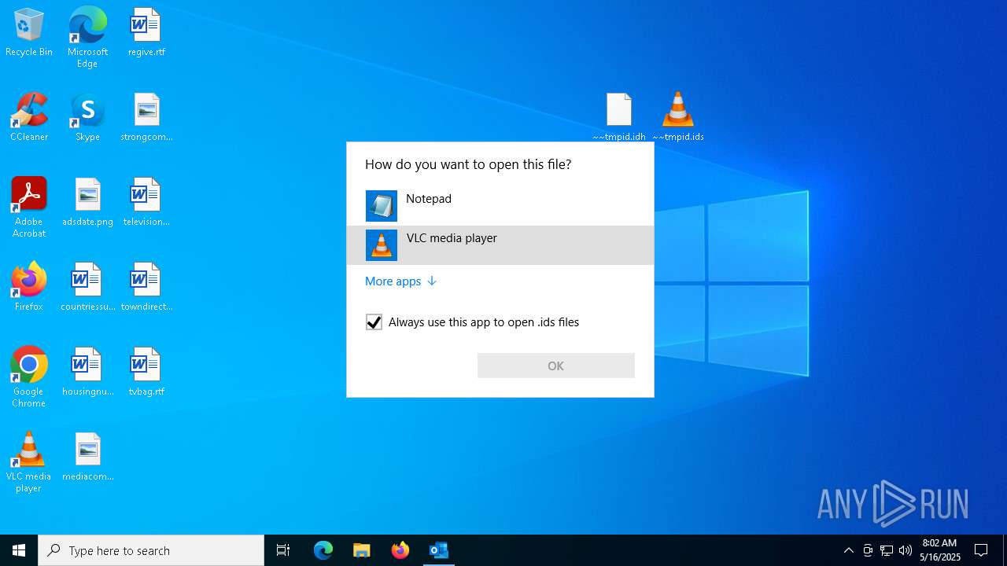The width and height of the screenshot is (1007, 566).
Task: Open the Firefox desktop shortcut
Action: [29, 288]
